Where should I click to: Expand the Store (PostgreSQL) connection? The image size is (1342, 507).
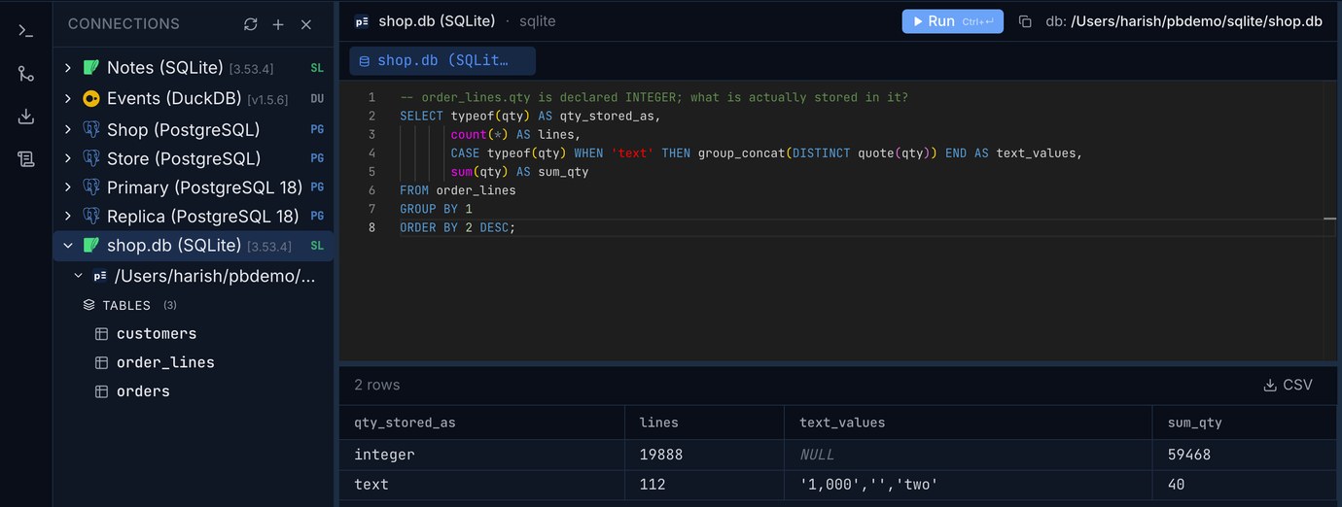(67, 158)
